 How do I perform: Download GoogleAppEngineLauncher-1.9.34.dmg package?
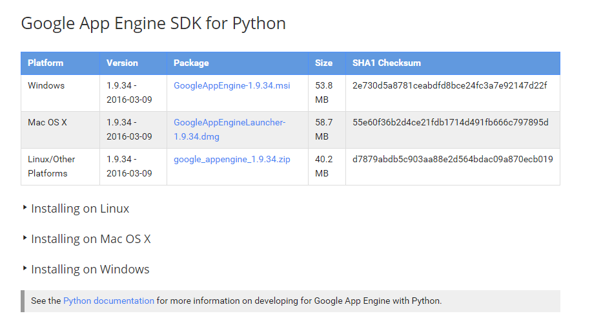[x=229, y=129]
